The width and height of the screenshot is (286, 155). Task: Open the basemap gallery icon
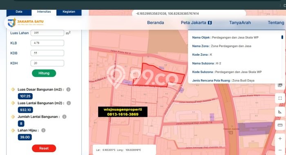point(280,85)
